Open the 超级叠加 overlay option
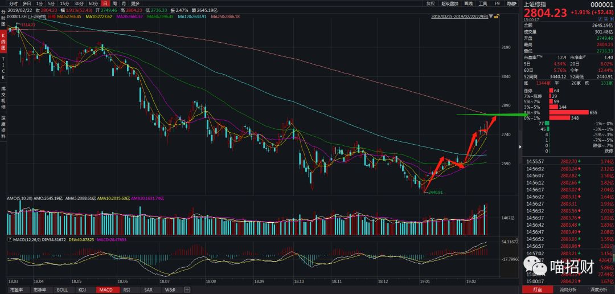The height and width of the screenshot is (294, 615). [x=449, y=3]
